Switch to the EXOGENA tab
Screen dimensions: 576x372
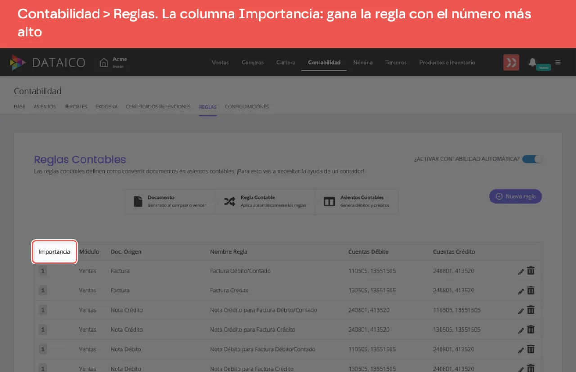pos(107,107)
